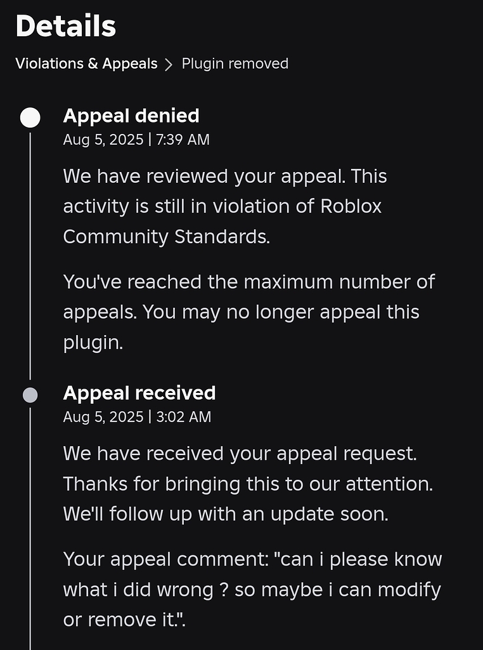The height and width of the screenshot is (650, 483).
Task: Click the breadcrumb chevron separator
Action: tap(169, 63)
